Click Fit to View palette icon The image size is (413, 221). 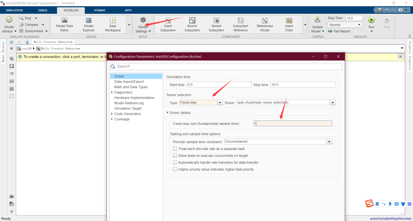(x=11, y=66)
